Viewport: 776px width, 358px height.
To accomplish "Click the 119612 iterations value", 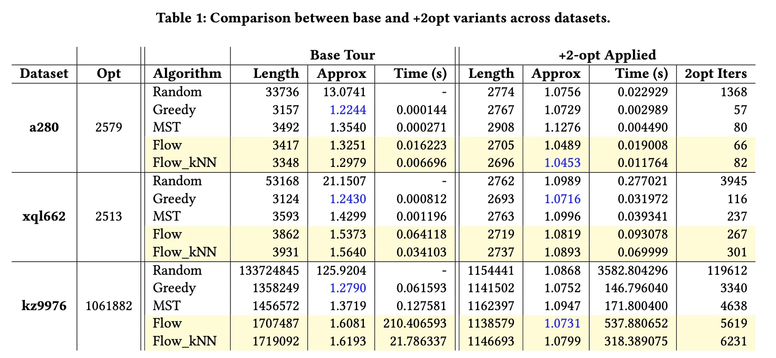I will 727,270.
